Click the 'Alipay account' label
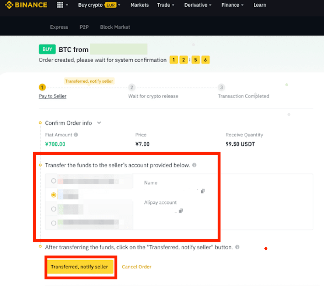The width and height of the screenshot is (324, 290). point(160,202)
